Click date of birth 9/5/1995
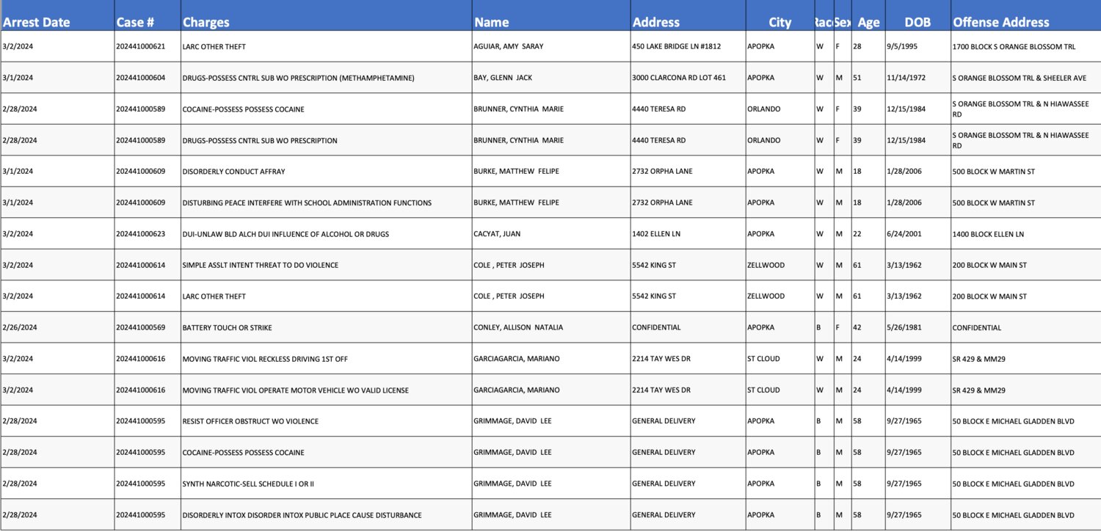The image size is (1101, 532). point(902,46)
